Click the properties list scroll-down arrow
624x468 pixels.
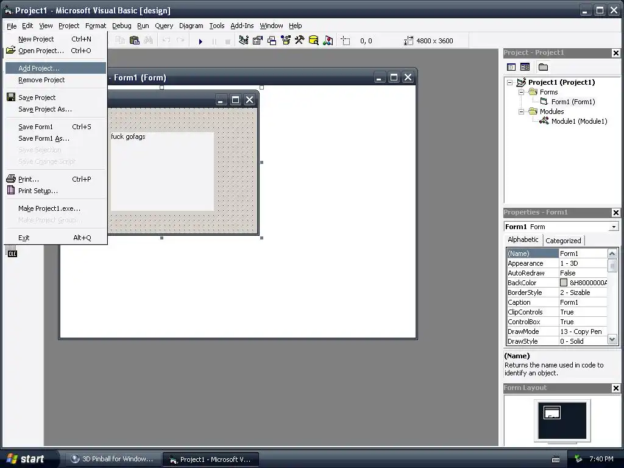[x=612, y=339]
